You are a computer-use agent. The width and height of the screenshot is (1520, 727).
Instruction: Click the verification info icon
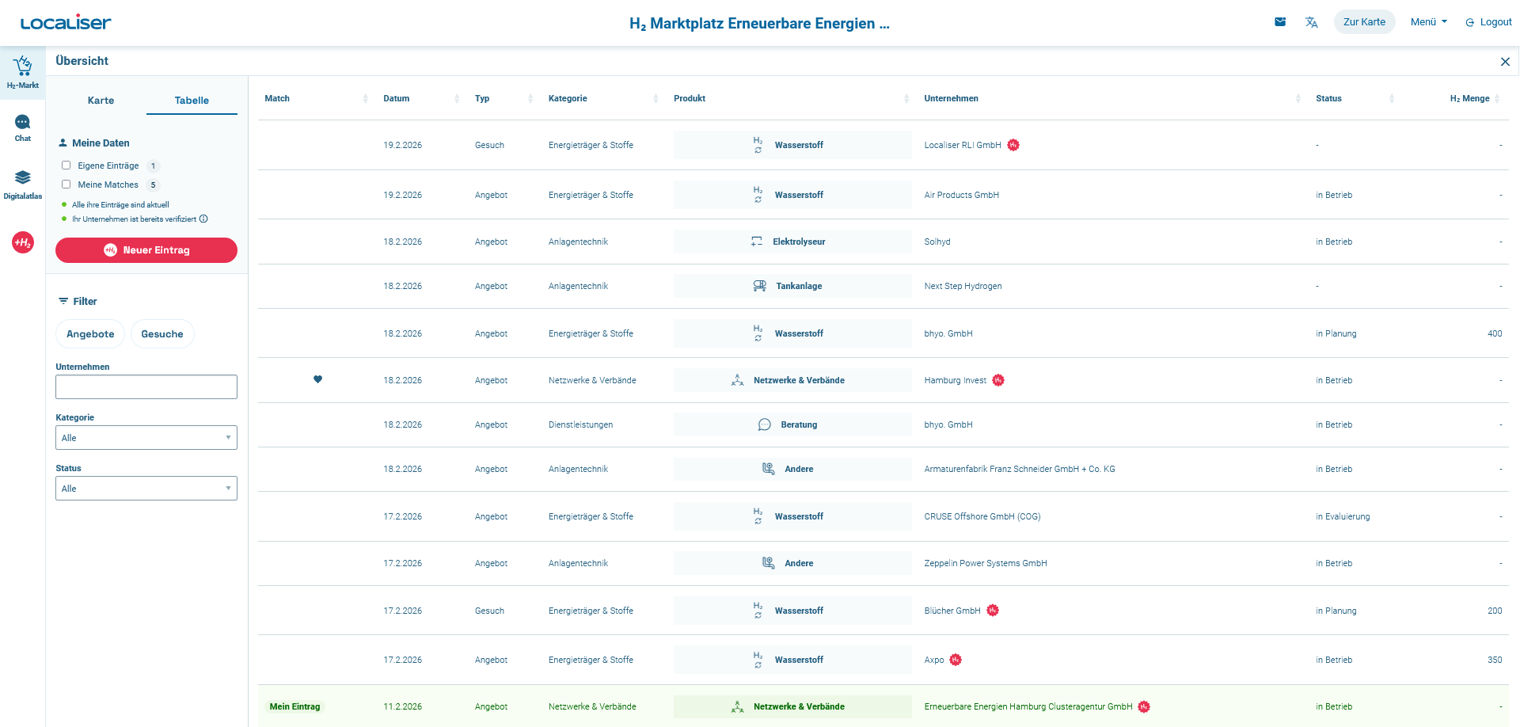[203, 219]
